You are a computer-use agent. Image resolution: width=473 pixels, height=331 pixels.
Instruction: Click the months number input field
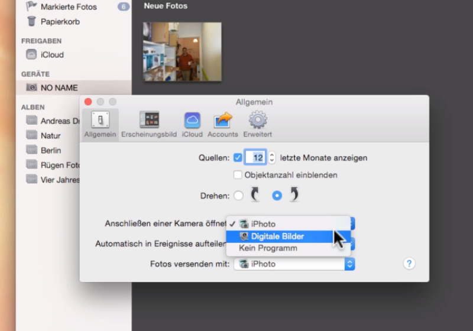tap(257, 158)
